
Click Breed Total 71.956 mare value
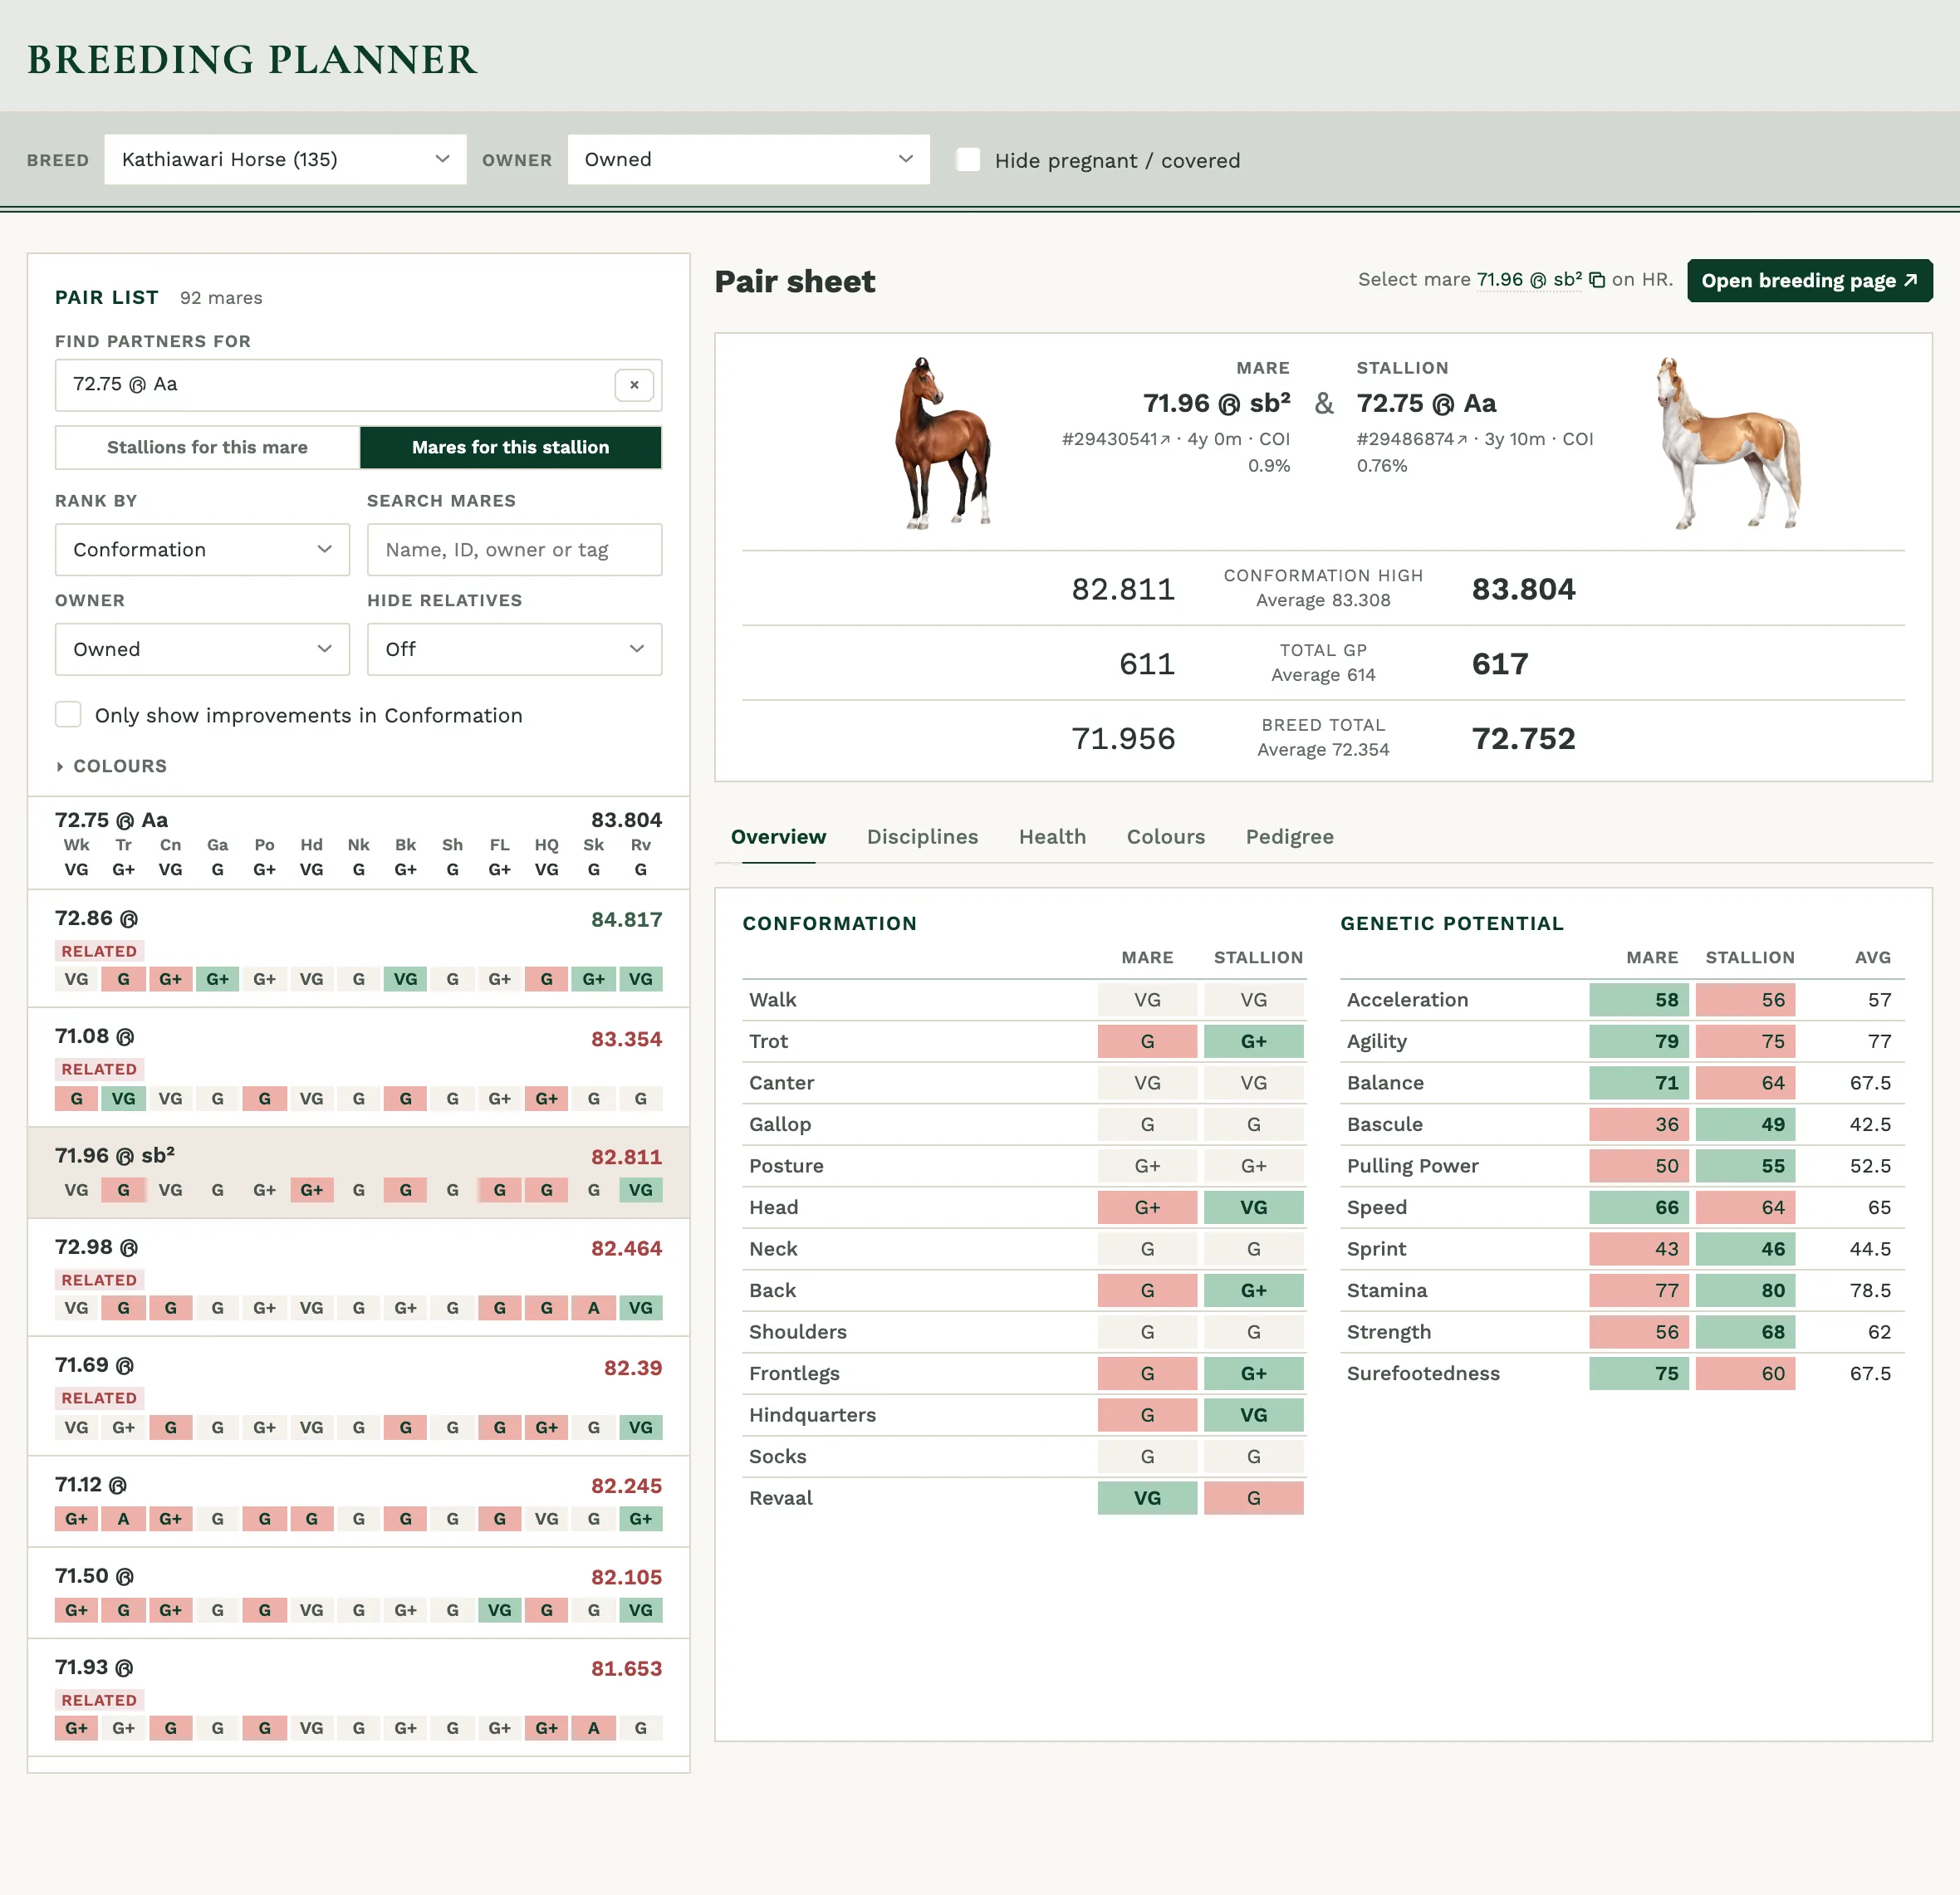coord(1123,739)
